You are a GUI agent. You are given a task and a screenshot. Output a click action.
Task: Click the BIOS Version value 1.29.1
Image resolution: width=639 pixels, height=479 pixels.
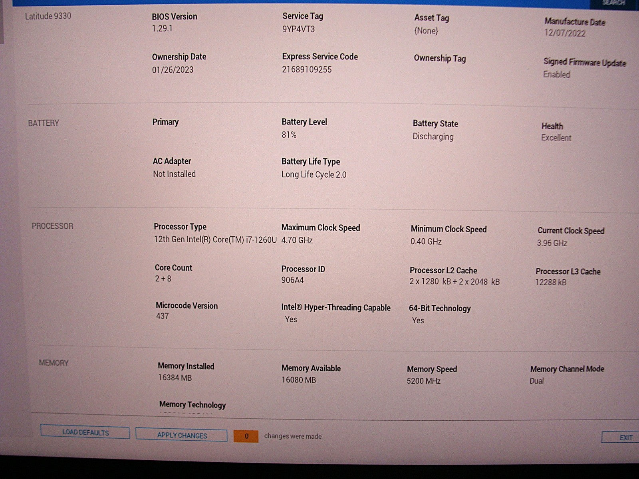coord(162,29)
